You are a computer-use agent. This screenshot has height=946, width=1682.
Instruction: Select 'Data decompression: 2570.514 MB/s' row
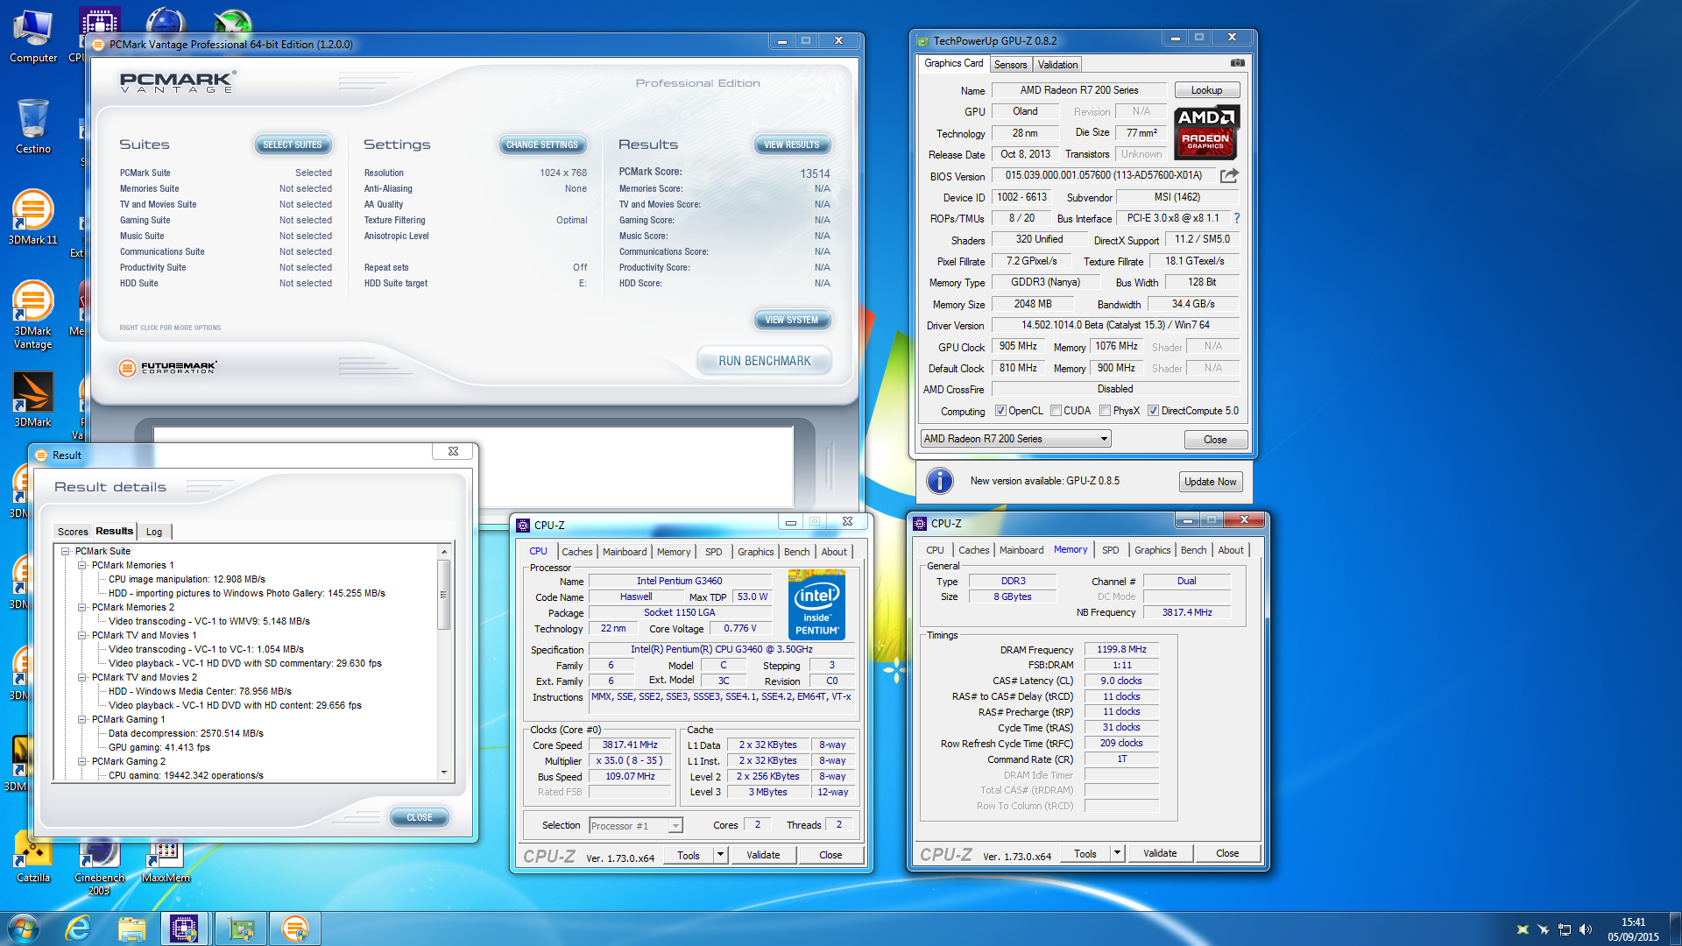[186, 733]
